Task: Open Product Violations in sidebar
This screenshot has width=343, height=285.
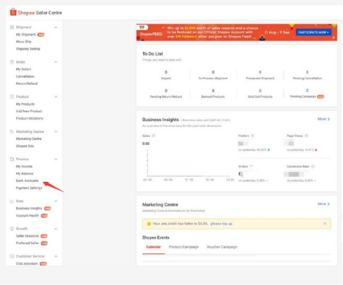Action: click(30, 118)
